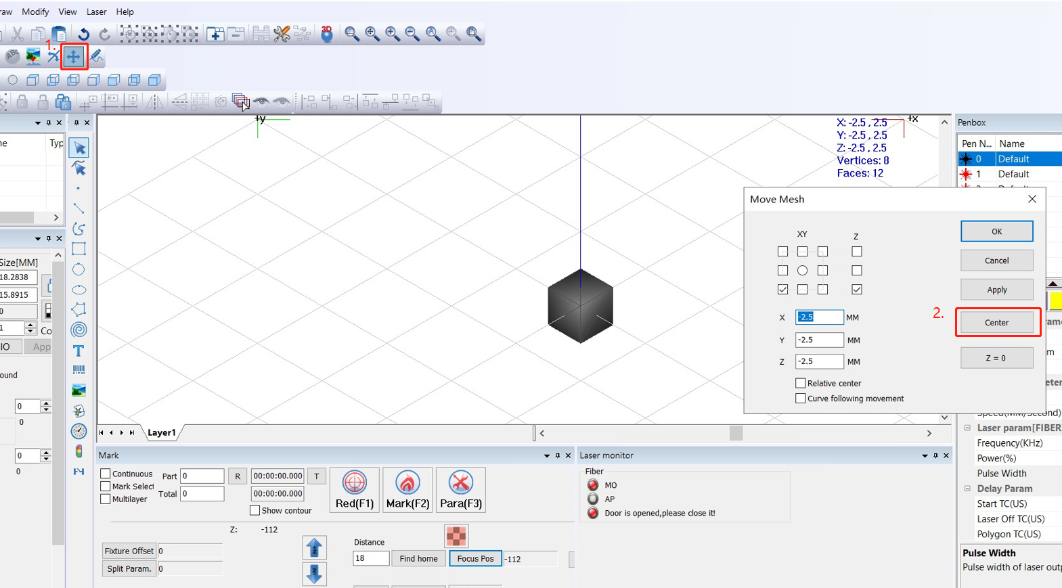
Task: Select the Polygon drawing tool
Action: coord(79,310)
